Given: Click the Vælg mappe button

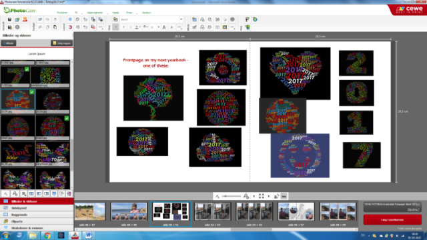Looking at the screenshot, I should tap(62, 43).
